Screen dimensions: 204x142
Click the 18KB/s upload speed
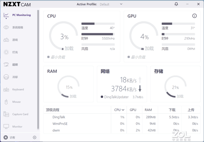click(128, 80)
